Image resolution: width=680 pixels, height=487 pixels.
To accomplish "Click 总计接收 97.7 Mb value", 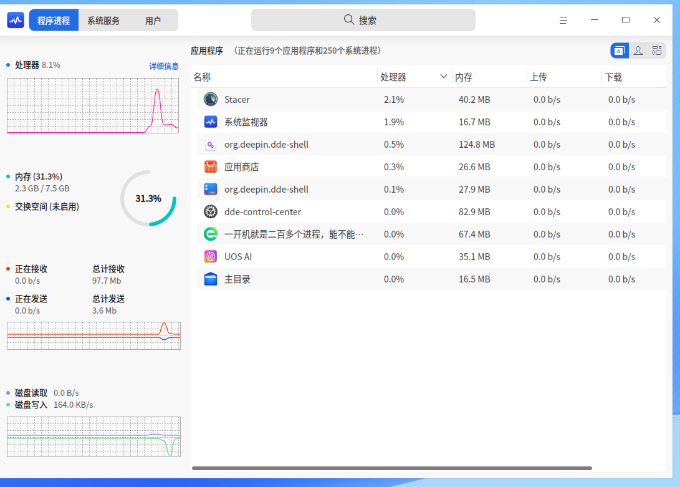I will (x=107, y=281).
